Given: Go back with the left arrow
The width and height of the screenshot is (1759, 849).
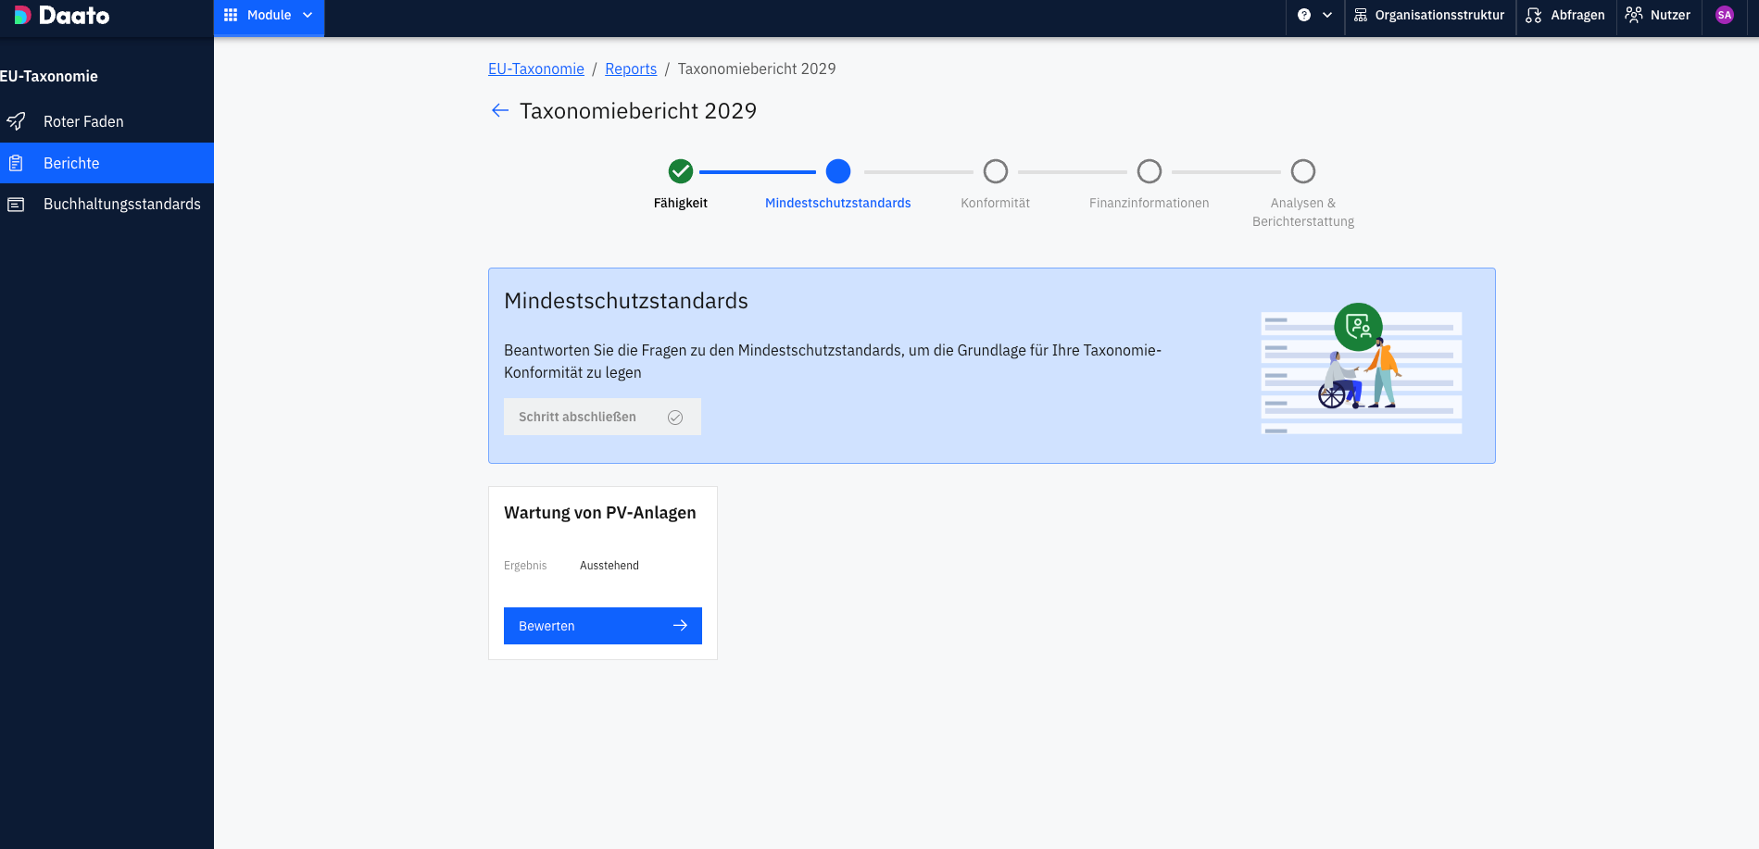Looking at the screenshot, I should coord(500,111).
